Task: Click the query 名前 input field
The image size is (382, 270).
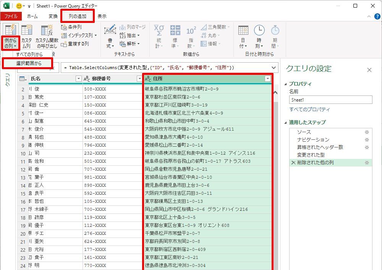Action: [x=330, y=100]
